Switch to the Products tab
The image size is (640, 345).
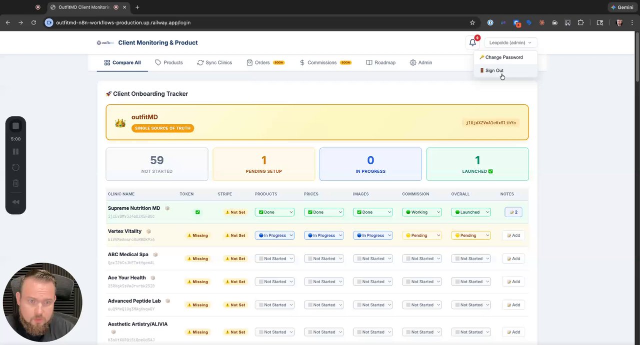tap(169, 62)
